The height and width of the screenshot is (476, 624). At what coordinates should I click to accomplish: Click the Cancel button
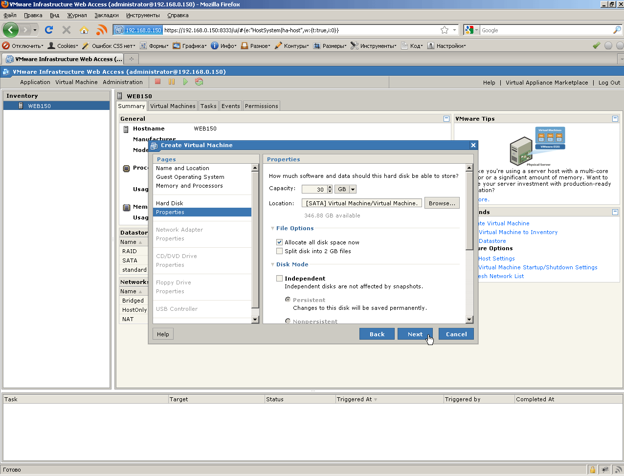456,334
